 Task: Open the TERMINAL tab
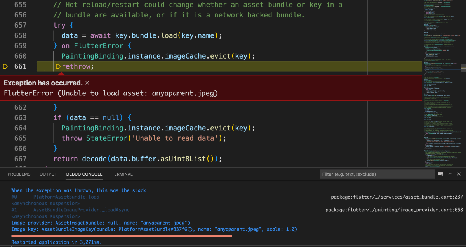pyautogui.click(x=122, y=174)
